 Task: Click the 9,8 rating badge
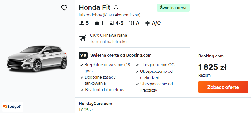83,55
